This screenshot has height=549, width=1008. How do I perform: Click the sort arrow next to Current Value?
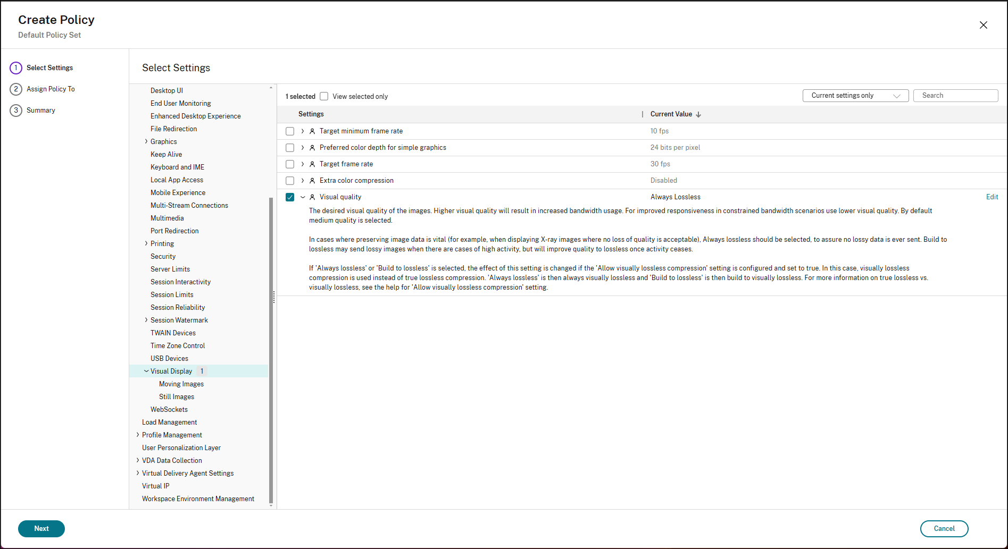[698, 114]
